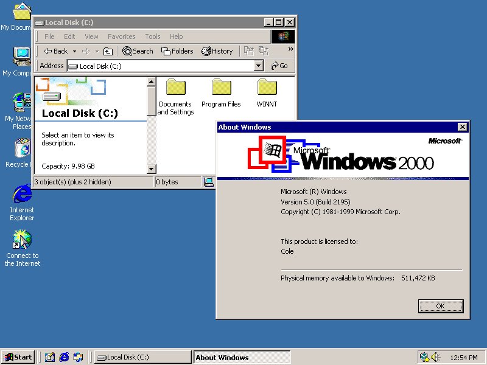The height and width of the screenshot is (365, 487).
Task: Open My Network Places
Action: [x=20, y=101]
